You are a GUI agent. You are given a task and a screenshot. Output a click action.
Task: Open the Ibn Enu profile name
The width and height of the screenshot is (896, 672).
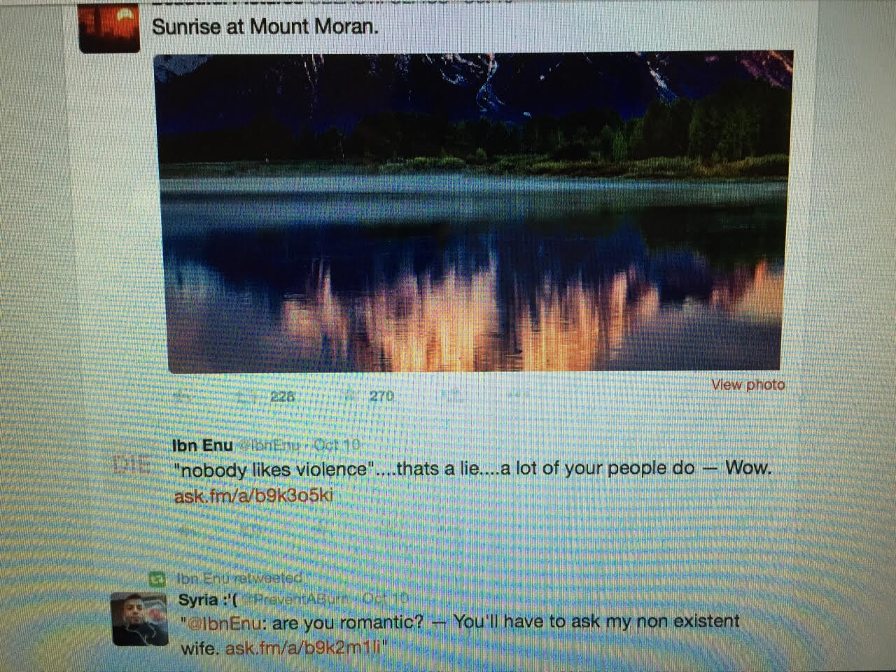(x=202, y=445)
